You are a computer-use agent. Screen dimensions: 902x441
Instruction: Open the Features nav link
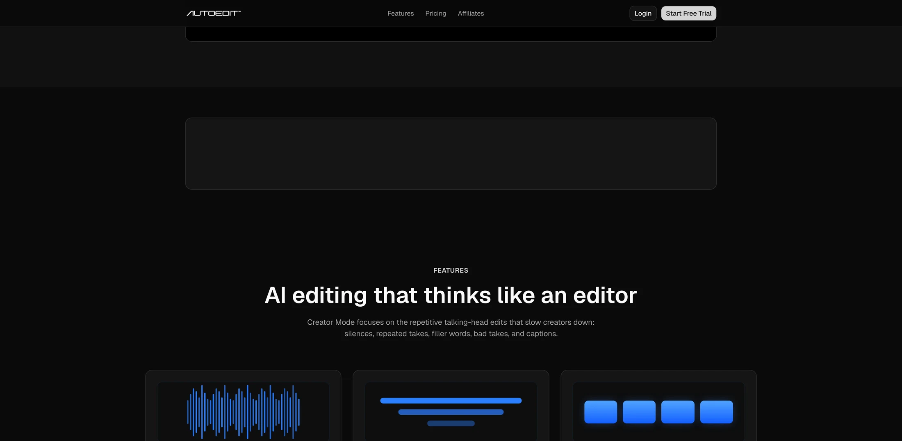(x=401, y=14)
